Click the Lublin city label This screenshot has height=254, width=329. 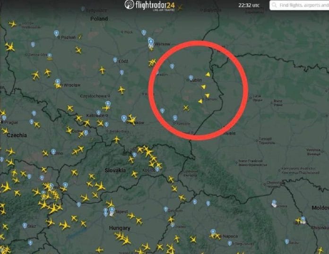(196, 80)
